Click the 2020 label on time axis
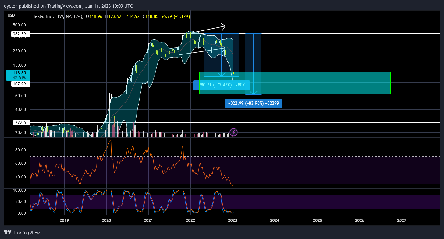Image resolution: width=444 pixels, height=239 pixels. click(106, 220)
